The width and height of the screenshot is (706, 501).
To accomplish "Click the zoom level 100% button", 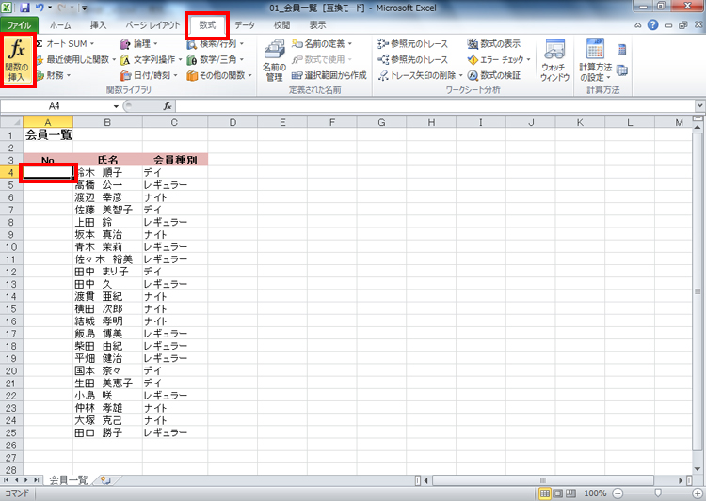I will point(595,493).
